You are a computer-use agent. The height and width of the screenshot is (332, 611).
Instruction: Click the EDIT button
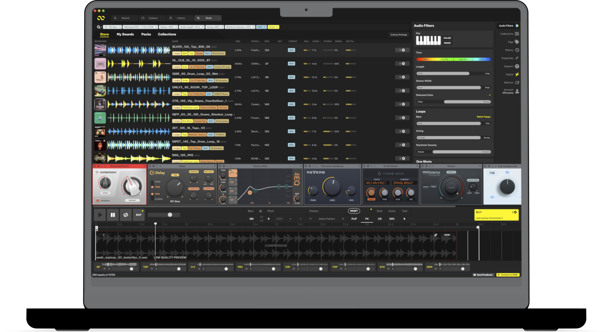coord(139,215)
